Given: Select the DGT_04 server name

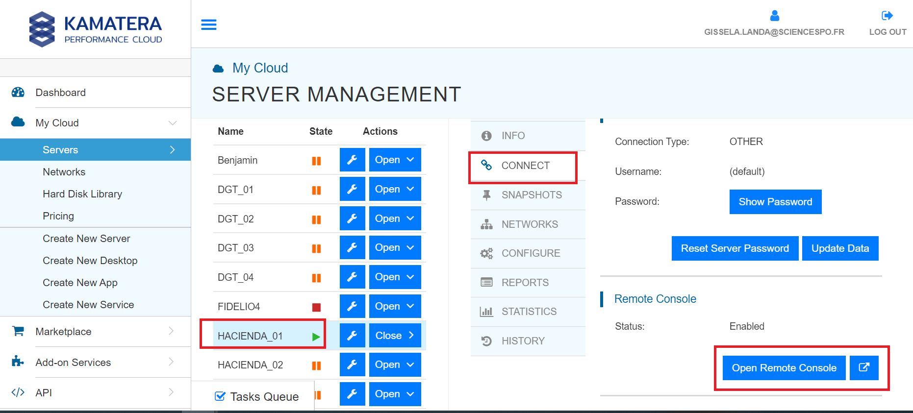Looking at the screenshot, I should [235, 277].
